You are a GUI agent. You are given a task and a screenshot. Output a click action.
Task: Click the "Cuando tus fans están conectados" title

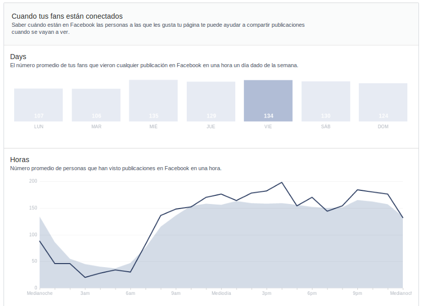pos(67,16)
